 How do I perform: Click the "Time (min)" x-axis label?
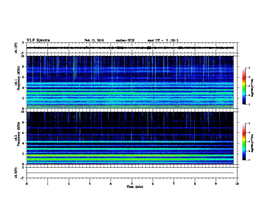(135, 187)
